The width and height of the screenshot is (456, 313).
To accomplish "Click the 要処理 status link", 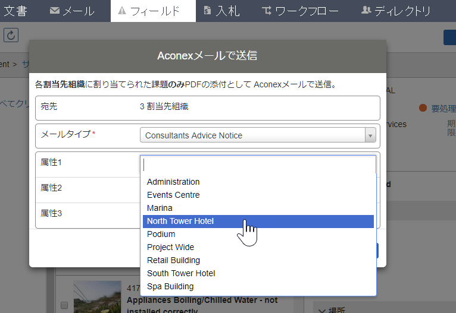I will (443, 109).
